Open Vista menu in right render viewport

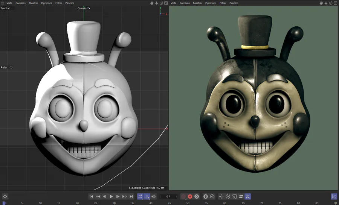coord(173,3)
